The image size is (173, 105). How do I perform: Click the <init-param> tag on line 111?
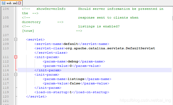pyautogui.click(x=47, y=57)
